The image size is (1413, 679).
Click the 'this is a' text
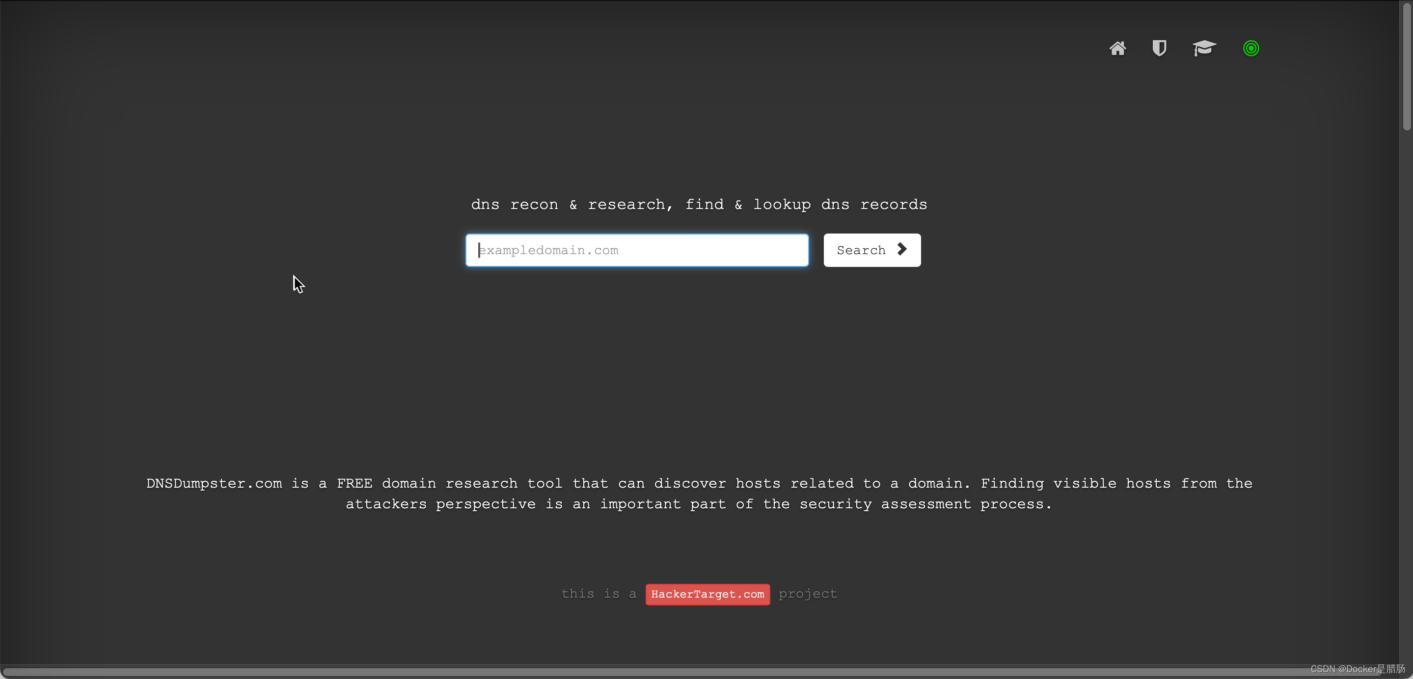pos(598,594)
